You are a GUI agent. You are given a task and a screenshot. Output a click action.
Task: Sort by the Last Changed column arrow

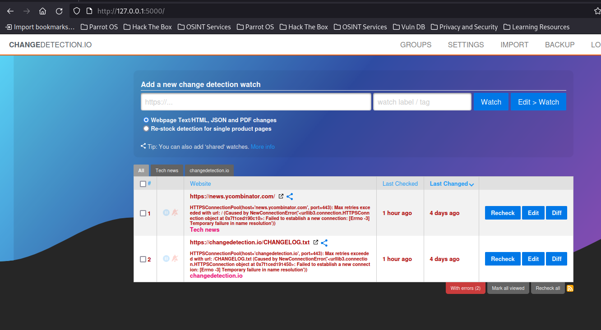coord(472,184)
